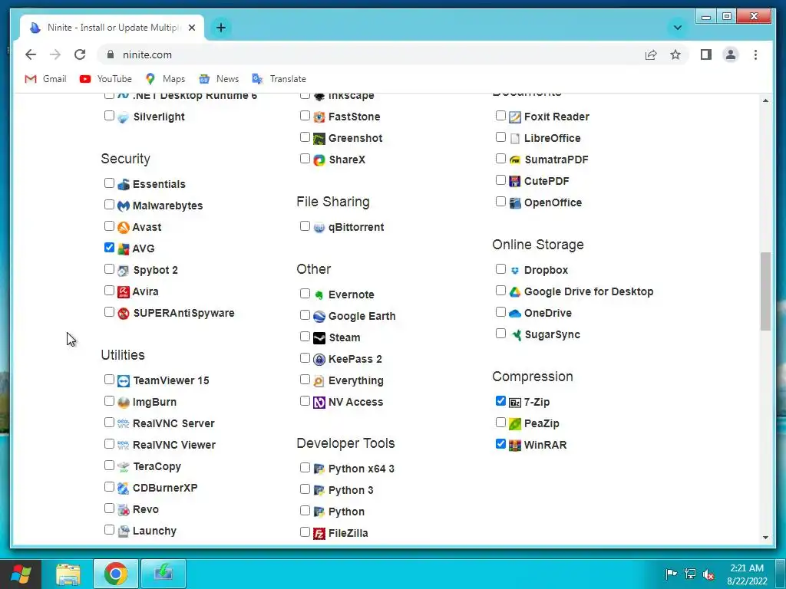Open the Chrome profile avatar

coord(731,54)
